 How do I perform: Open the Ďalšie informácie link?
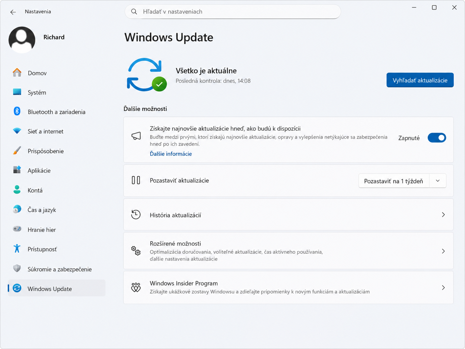[x=171, y=154]
